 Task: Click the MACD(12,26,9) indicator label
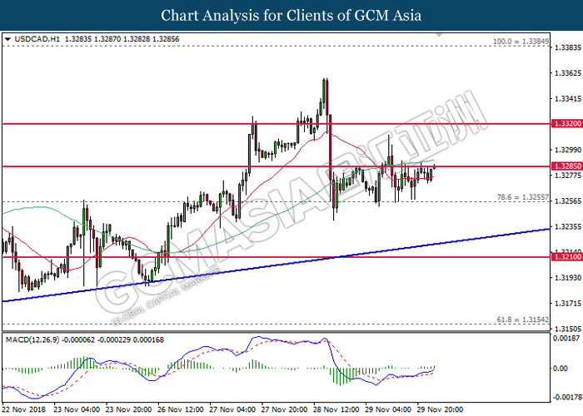tap(32, 339)
